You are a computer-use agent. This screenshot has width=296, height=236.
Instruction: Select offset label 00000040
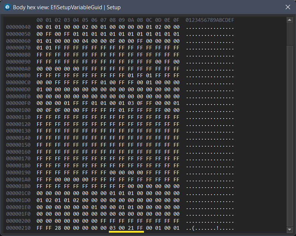point(18,27)
